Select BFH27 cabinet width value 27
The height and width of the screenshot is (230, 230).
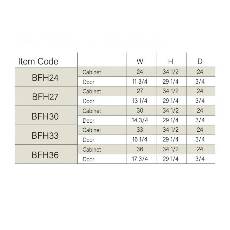click(x=140, y=92)
